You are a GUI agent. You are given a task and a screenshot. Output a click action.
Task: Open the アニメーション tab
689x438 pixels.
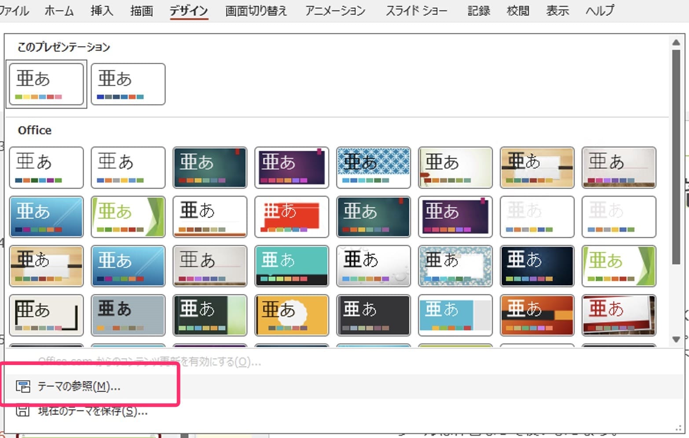(x=335, y=11)
